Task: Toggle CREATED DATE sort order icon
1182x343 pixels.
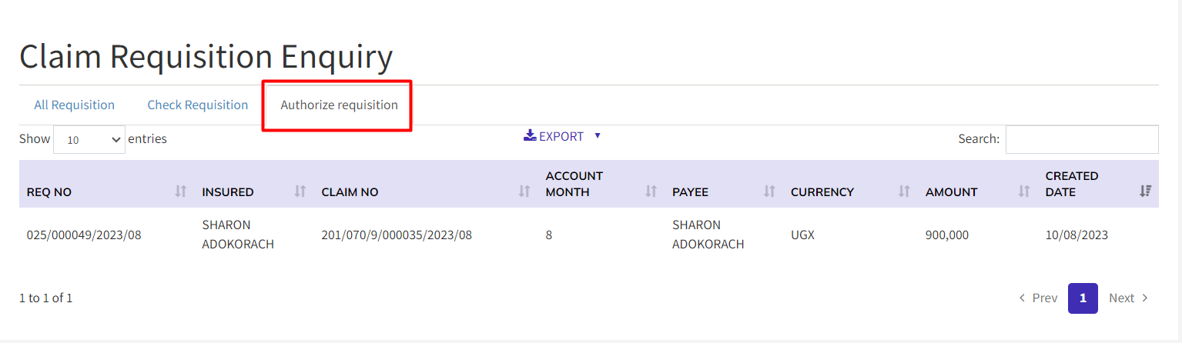Action: coord(1145,191)
